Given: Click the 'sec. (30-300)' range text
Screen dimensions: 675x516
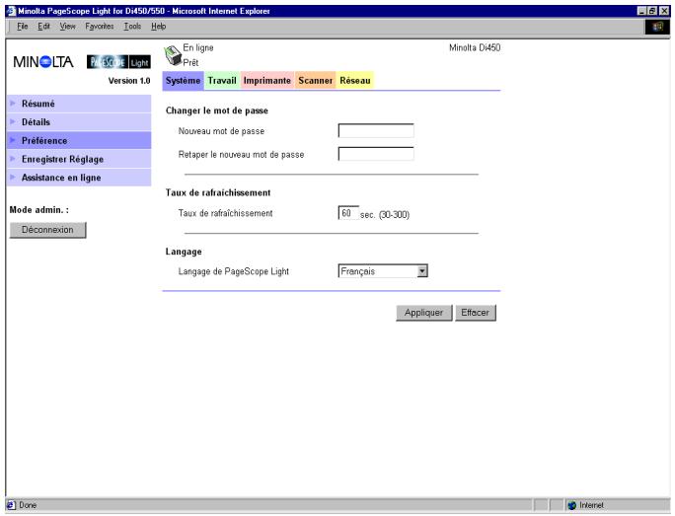Looking at the screenshot, I should click(385, 214).
